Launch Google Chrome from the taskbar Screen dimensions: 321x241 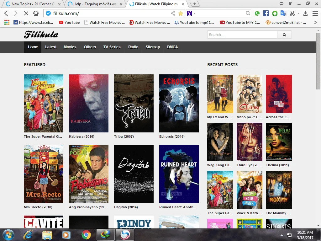pyautogui.click(x=86, y=235)
